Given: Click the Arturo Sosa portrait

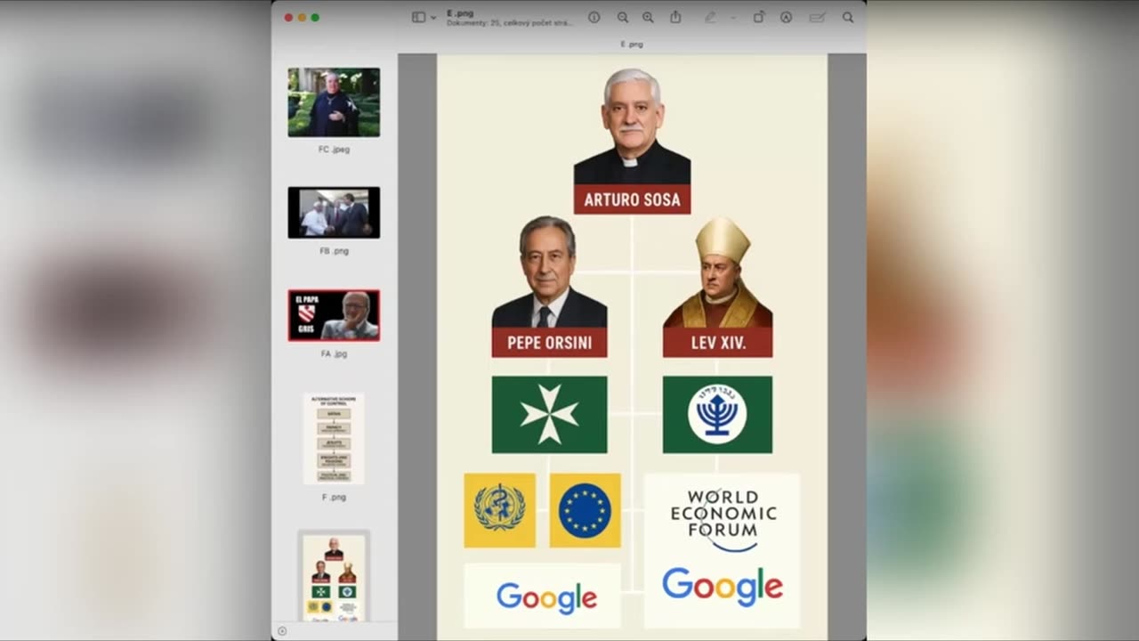Looking at the screenshot, I should pyautogui.click(x=632, y=126).
